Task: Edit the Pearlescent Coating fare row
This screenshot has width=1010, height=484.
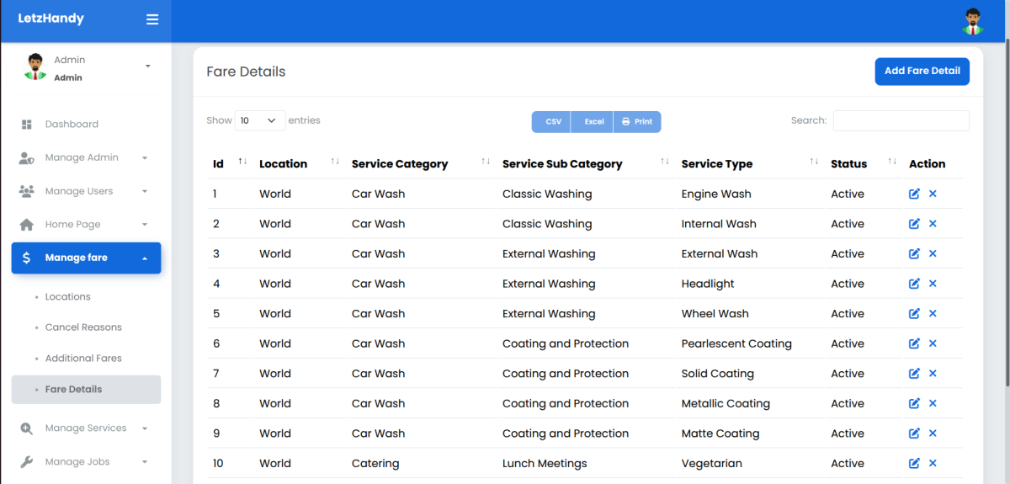Action: point(914,343)
